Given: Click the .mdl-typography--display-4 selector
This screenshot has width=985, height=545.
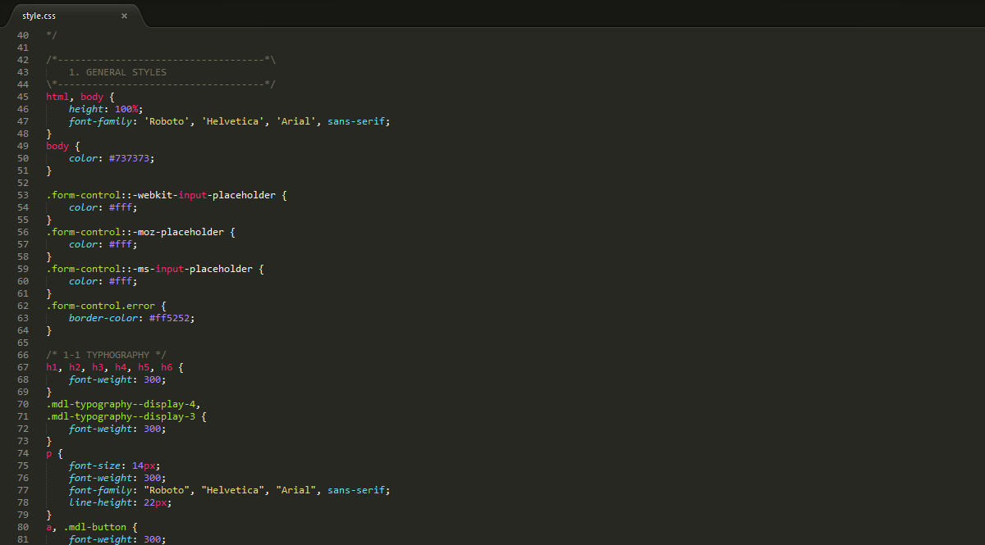Looking at the screenshot, I should (123, 404).
